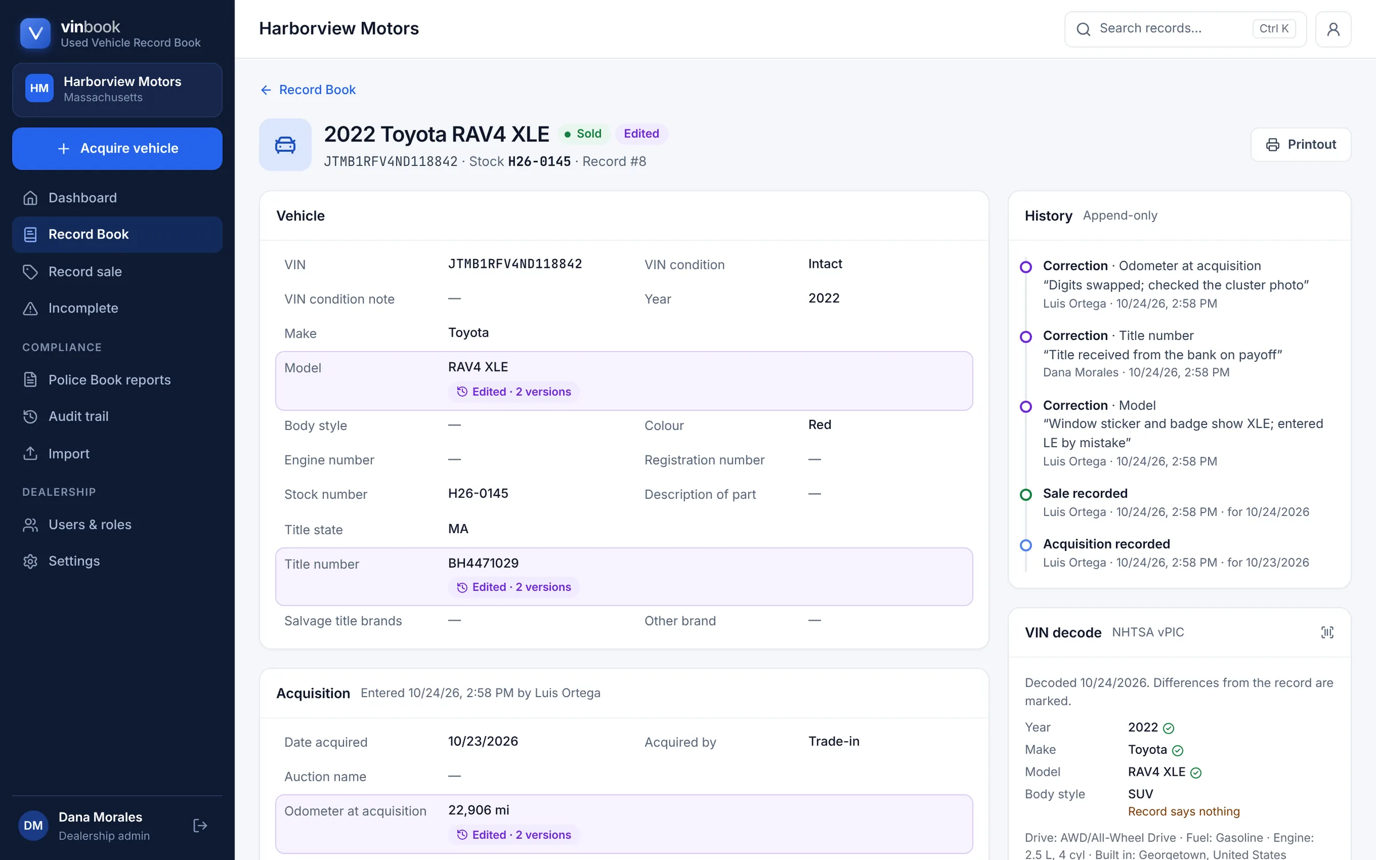Click the HM dealership avatar badge
The image size is (1376, 860).
[39, 88]
